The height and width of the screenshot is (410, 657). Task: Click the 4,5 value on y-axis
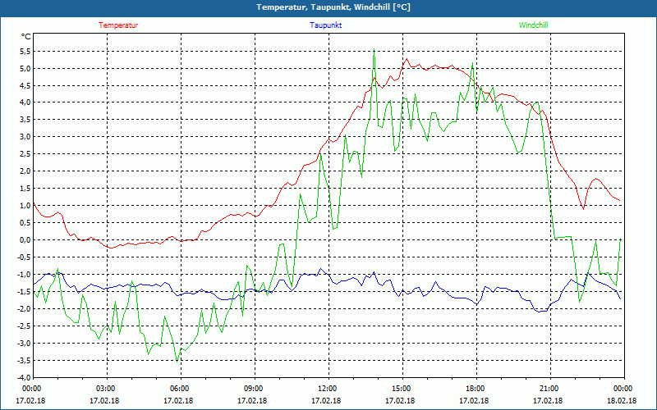(x=25, y=86)
